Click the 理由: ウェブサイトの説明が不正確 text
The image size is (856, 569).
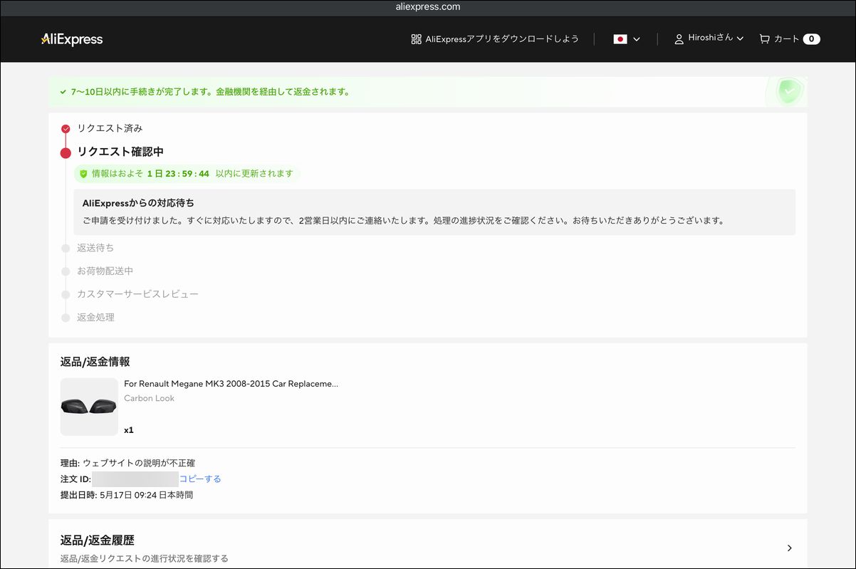[x=127, y=463]
